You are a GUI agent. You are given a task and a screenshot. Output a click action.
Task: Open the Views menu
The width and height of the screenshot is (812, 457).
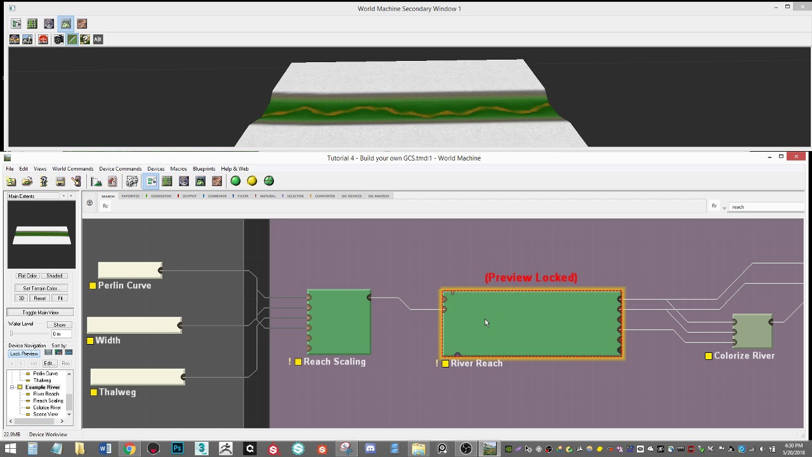point(40,169)
